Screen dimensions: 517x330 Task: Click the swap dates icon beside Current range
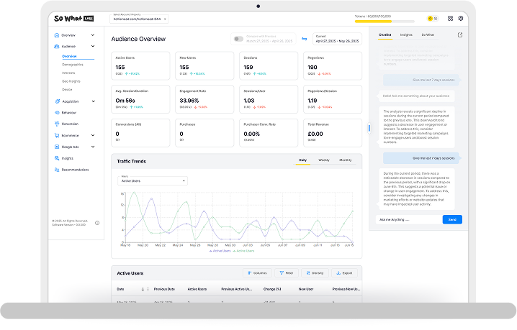(304, 38)
